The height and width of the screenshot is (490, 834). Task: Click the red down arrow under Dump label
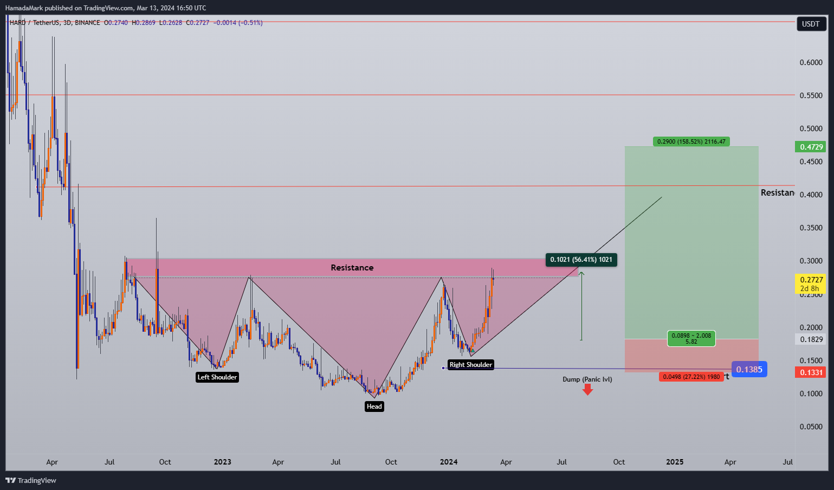[587, 390]
